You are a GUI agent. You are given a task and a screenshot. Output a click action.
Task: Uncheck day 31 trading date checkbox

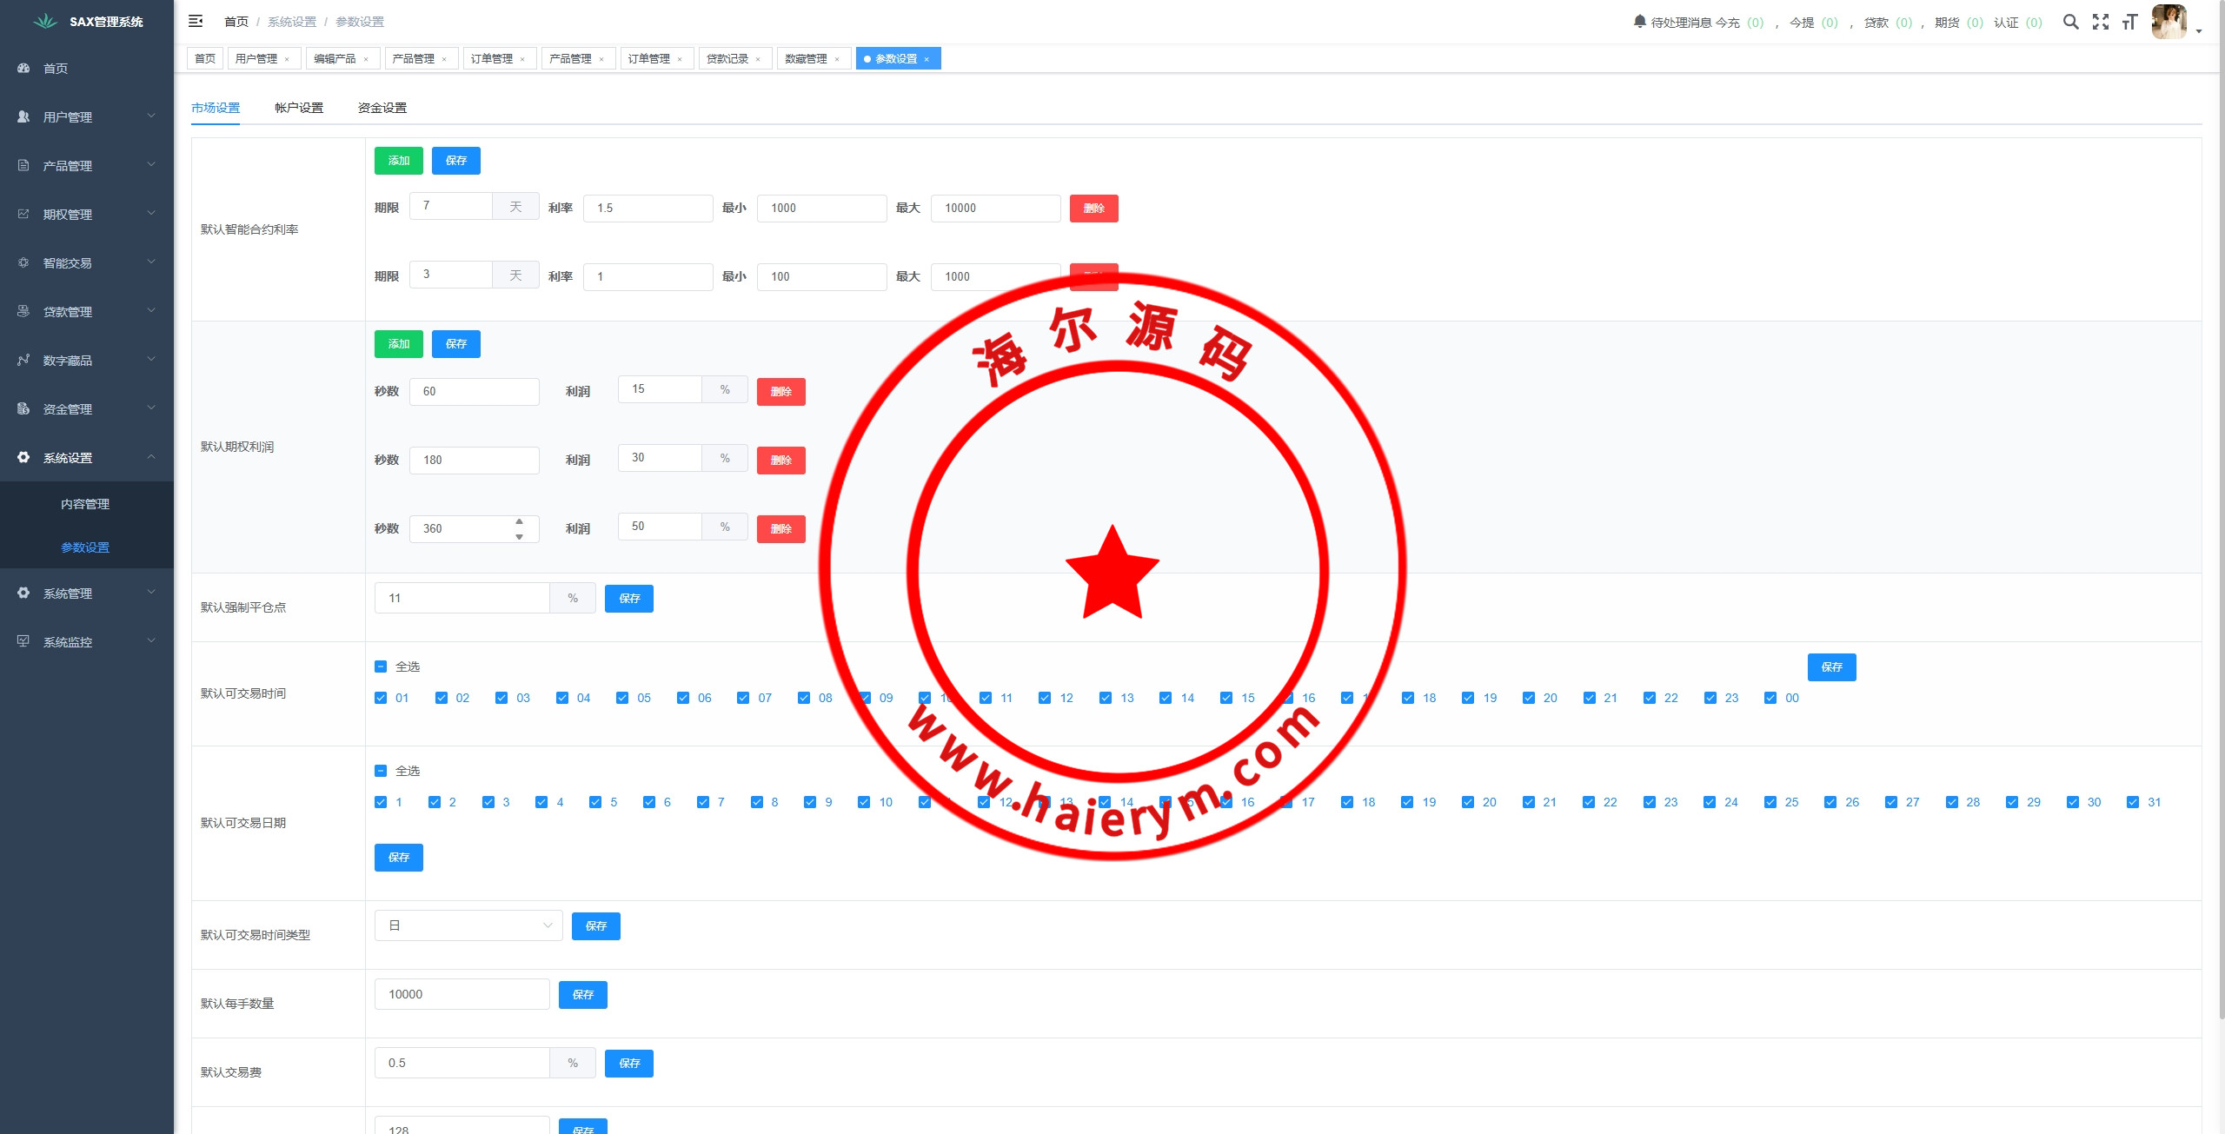2132,802
